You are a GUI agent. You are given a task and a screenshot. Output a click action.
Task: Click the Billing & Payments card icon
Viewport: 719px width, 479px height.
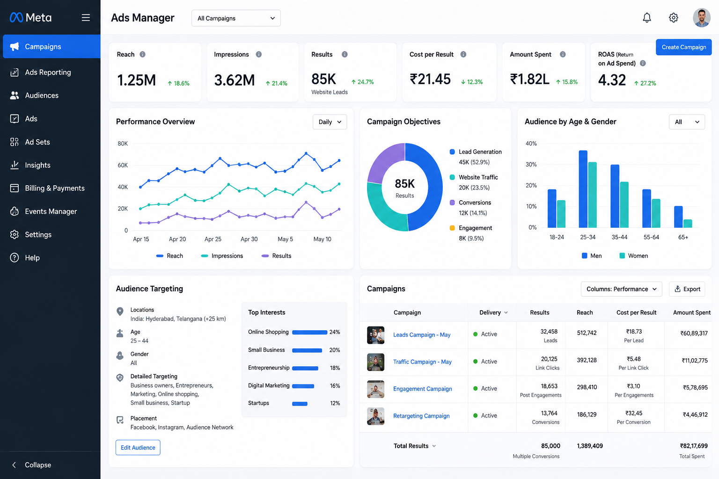(15, 188)
